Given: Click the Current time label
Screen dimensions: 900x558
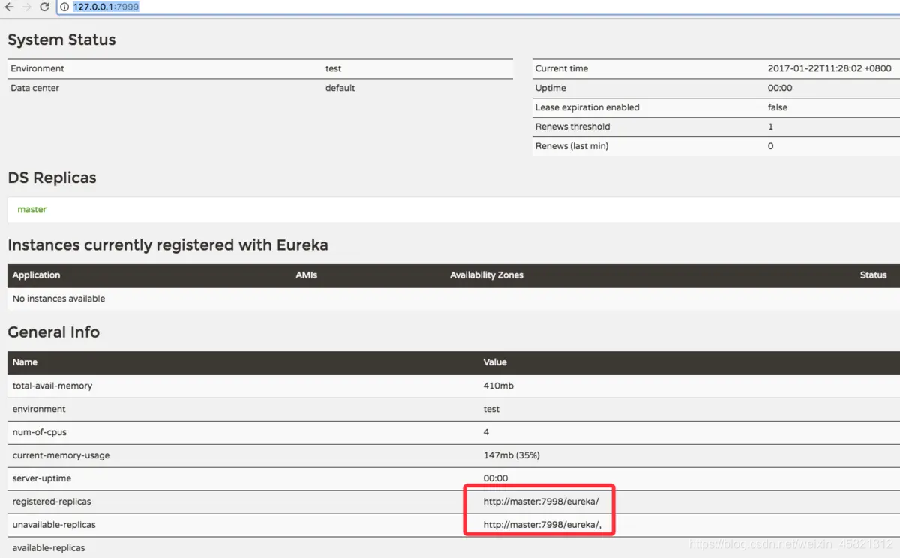Looking at the screenshot, I should click(562, 68).
